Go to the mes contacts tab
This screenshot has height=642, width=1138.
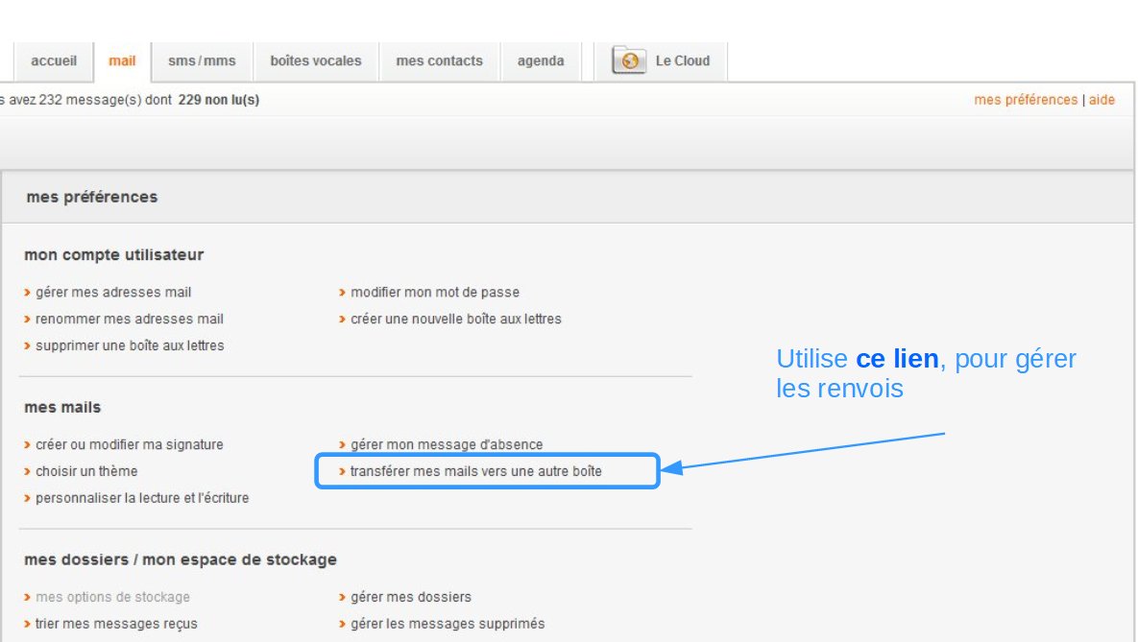pos(439,60)
